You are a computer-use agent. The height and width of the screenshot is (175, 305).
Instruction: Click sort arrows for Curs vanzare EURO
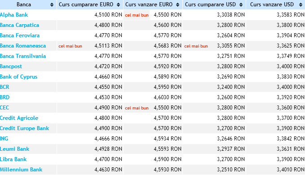177,5
